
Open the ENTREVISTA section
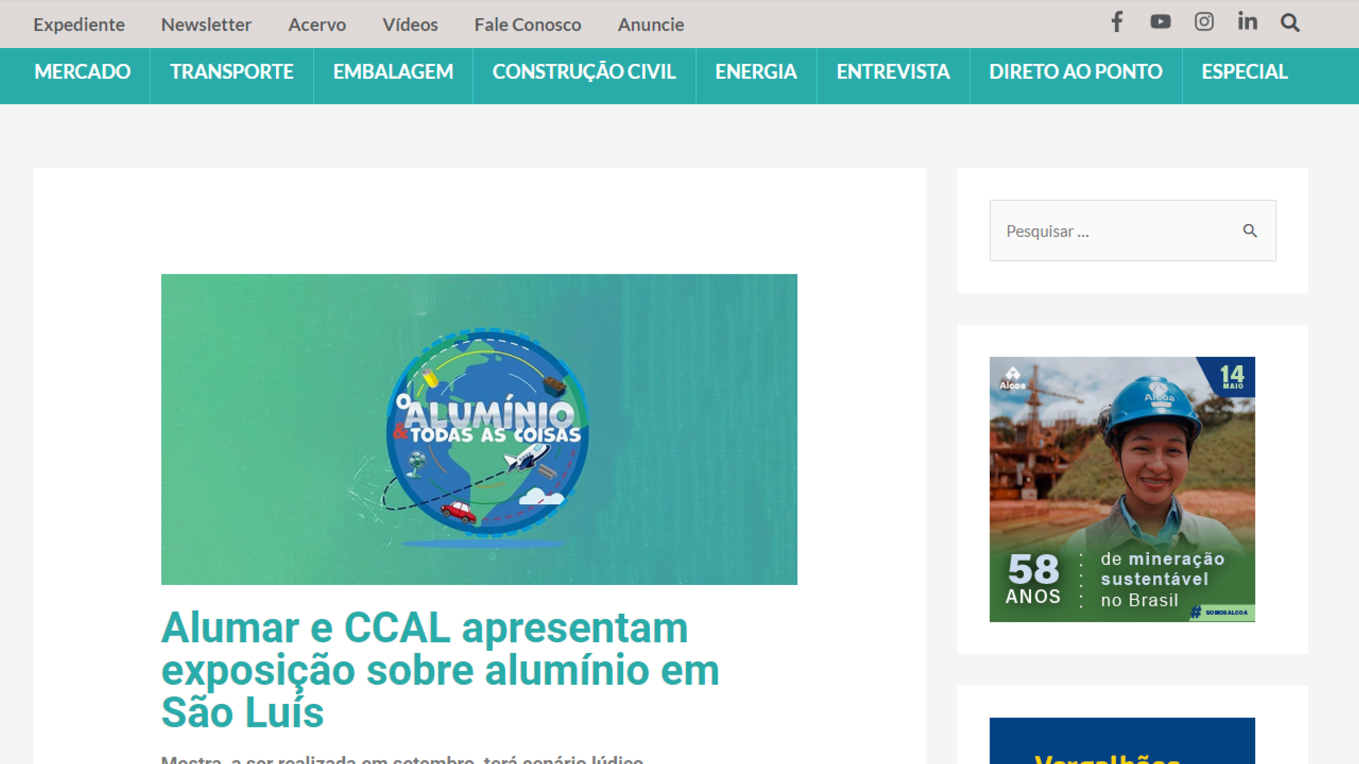point(893,72)
